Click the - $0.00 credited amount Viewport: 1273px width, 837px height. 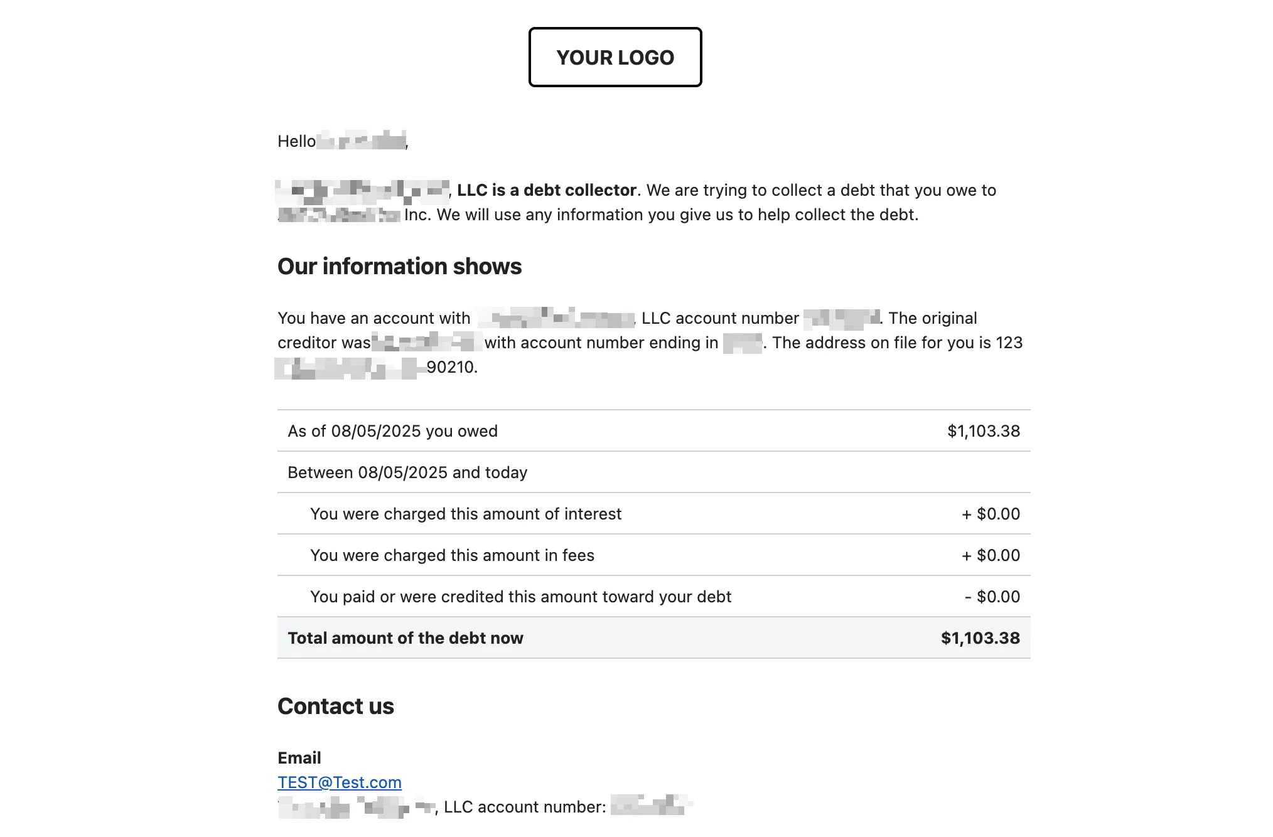point(992,597)
